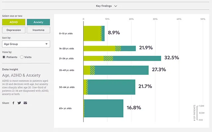The width and height of the screenshot is (212, 132).
Task: Click the 21.9% value label
Action: (146, 48)
